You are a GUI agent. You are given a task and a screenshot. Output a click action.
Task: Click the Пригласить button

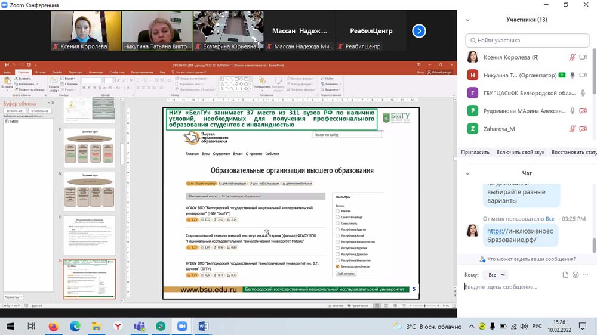pyautogui.click(x=475, y=152)
